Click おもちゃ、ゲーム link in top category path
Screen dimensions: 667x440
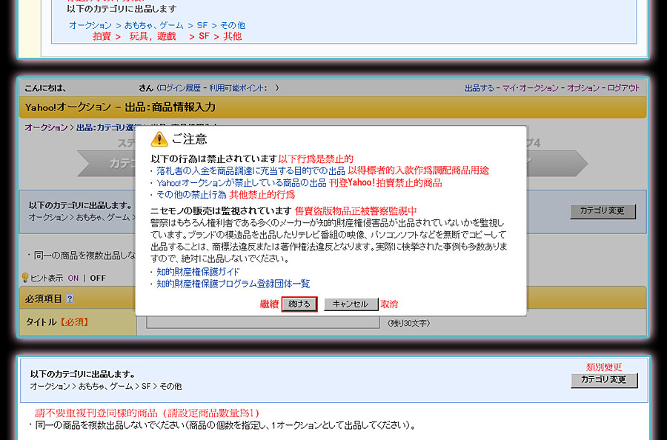(154, 25)
